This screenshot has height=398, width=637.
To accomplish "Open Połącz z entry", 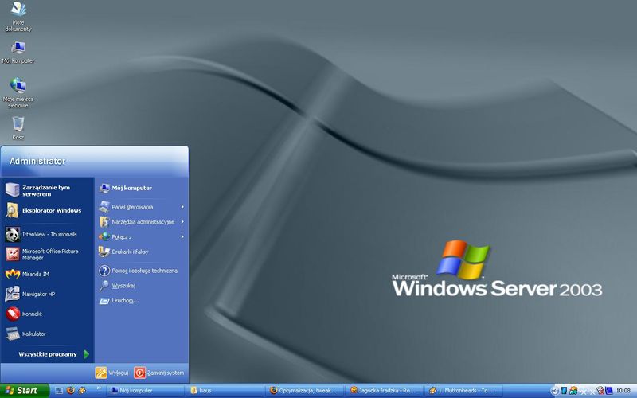I will (142, 236).
